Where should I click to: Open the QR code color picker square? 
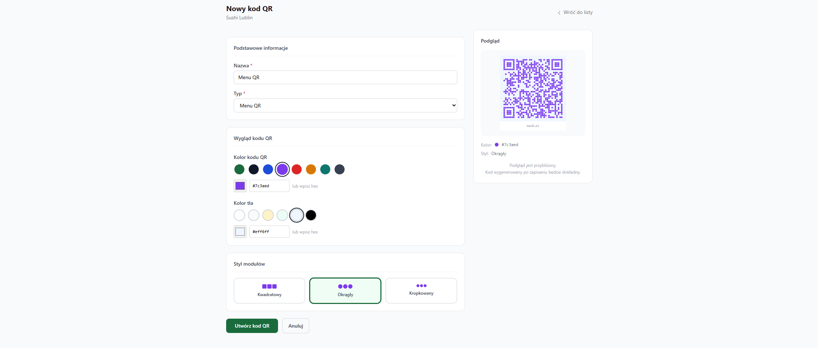pos(240,186)
